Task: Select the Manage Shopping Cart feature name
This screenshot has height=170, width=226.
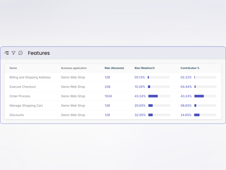Action: (26, 105)
